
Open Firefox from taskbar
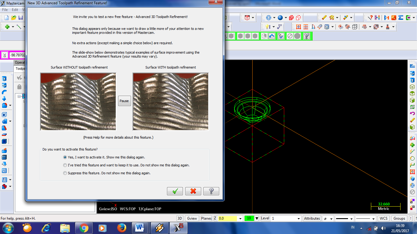coord(121,228)
